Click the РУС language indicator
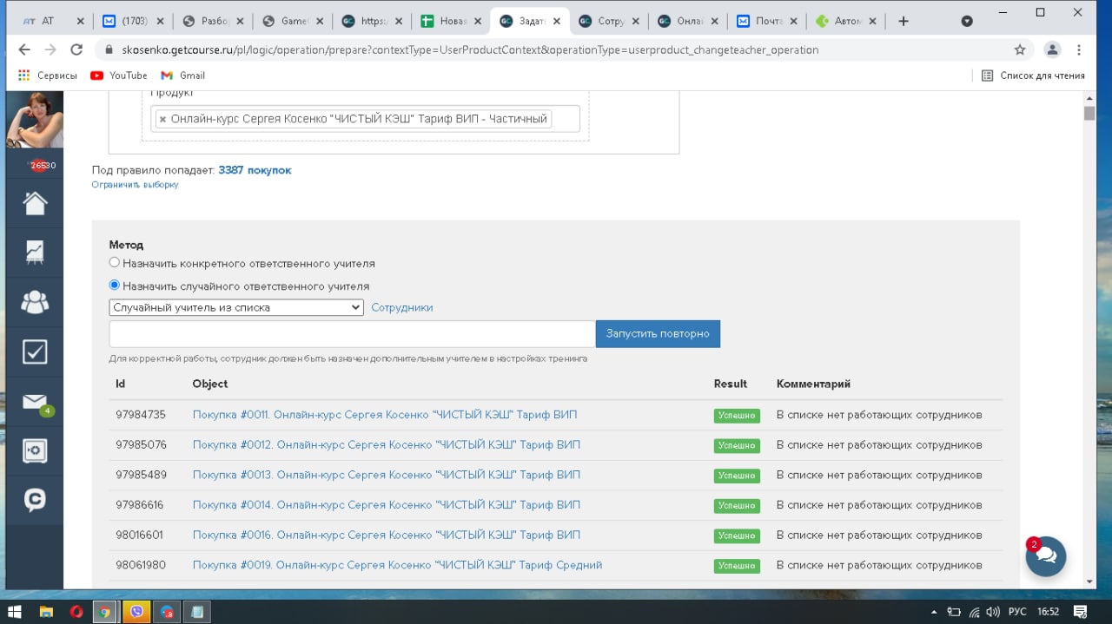The height and width of the screenshot is (624, 1112). [1017, 612]
